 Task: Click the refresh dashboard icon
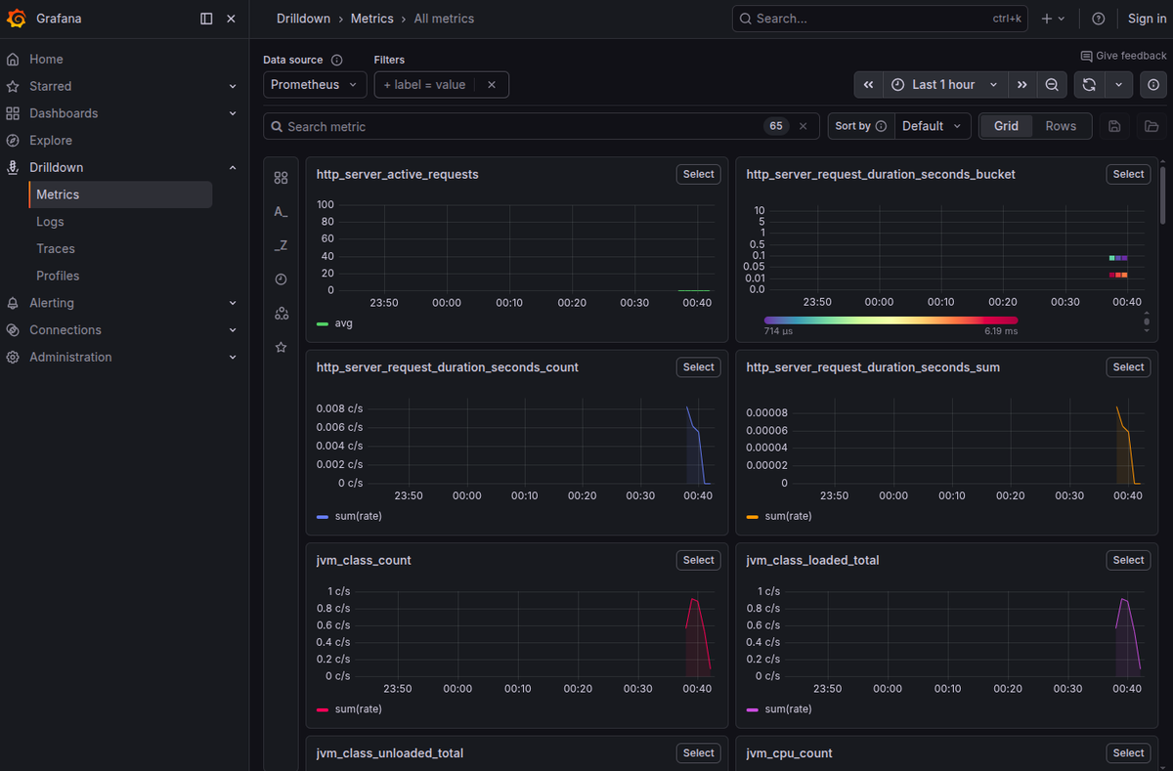[x=1089, y=85]
